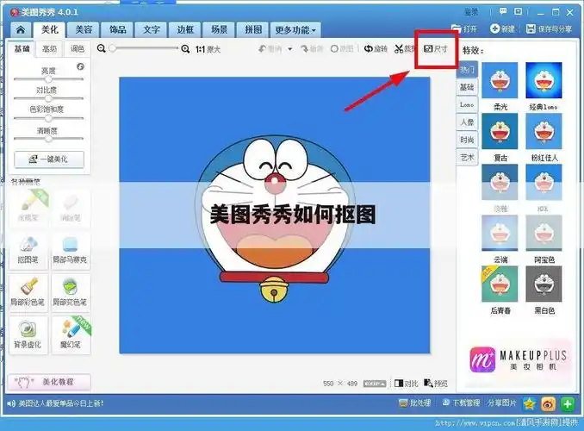Screen dimensions: 584x431
Task: Select the 抠图笔 cutout pen tool
Action: tap(28, 251)
